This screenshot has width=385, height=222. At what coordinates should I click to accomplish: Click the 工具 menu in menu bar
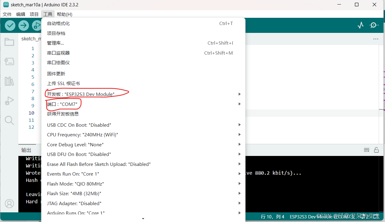pyautogui.click(x=48, y=14)
